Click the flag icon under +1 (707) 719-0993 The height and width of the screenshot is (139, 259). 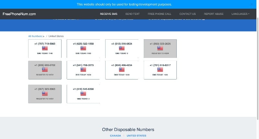(45, 48)
